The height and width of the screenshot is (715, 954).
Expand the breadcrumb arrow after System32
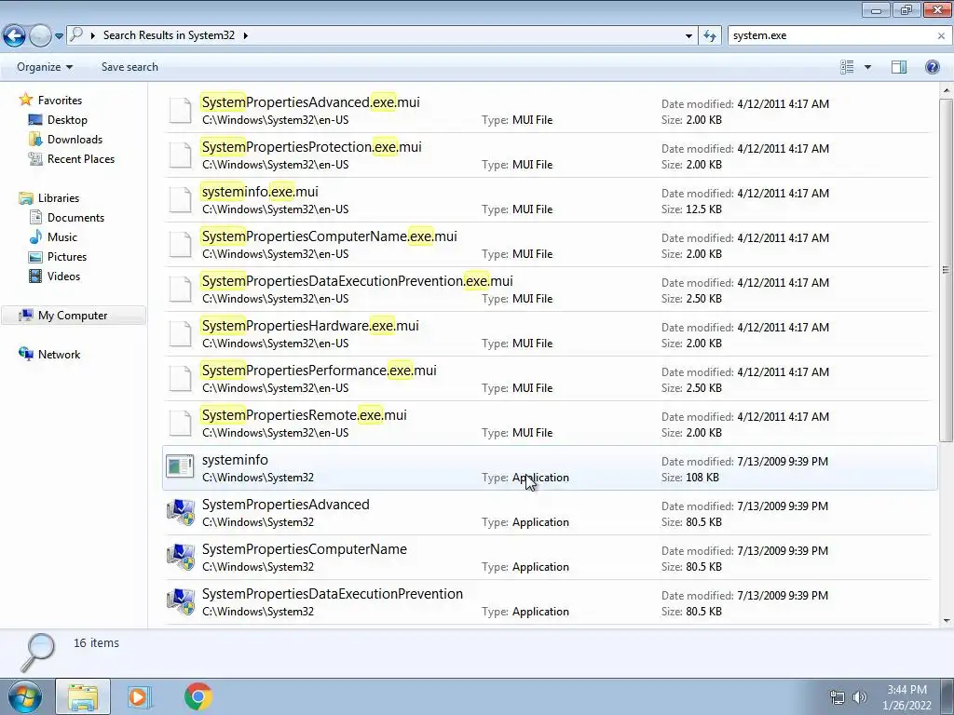[x=246, y=35]
